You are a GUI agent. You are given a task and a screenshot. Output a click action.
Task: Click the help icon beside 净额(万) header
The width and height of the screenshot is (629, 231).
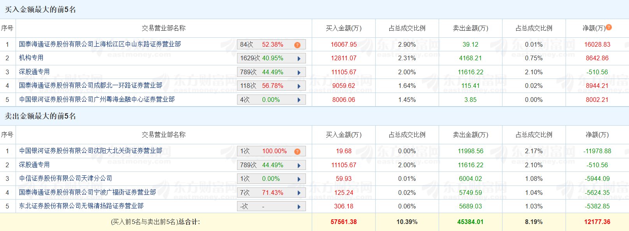pos(609,27)
